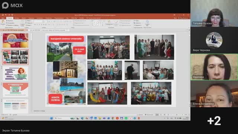Toggle the Примечания button in status bar

pos(149,115)
